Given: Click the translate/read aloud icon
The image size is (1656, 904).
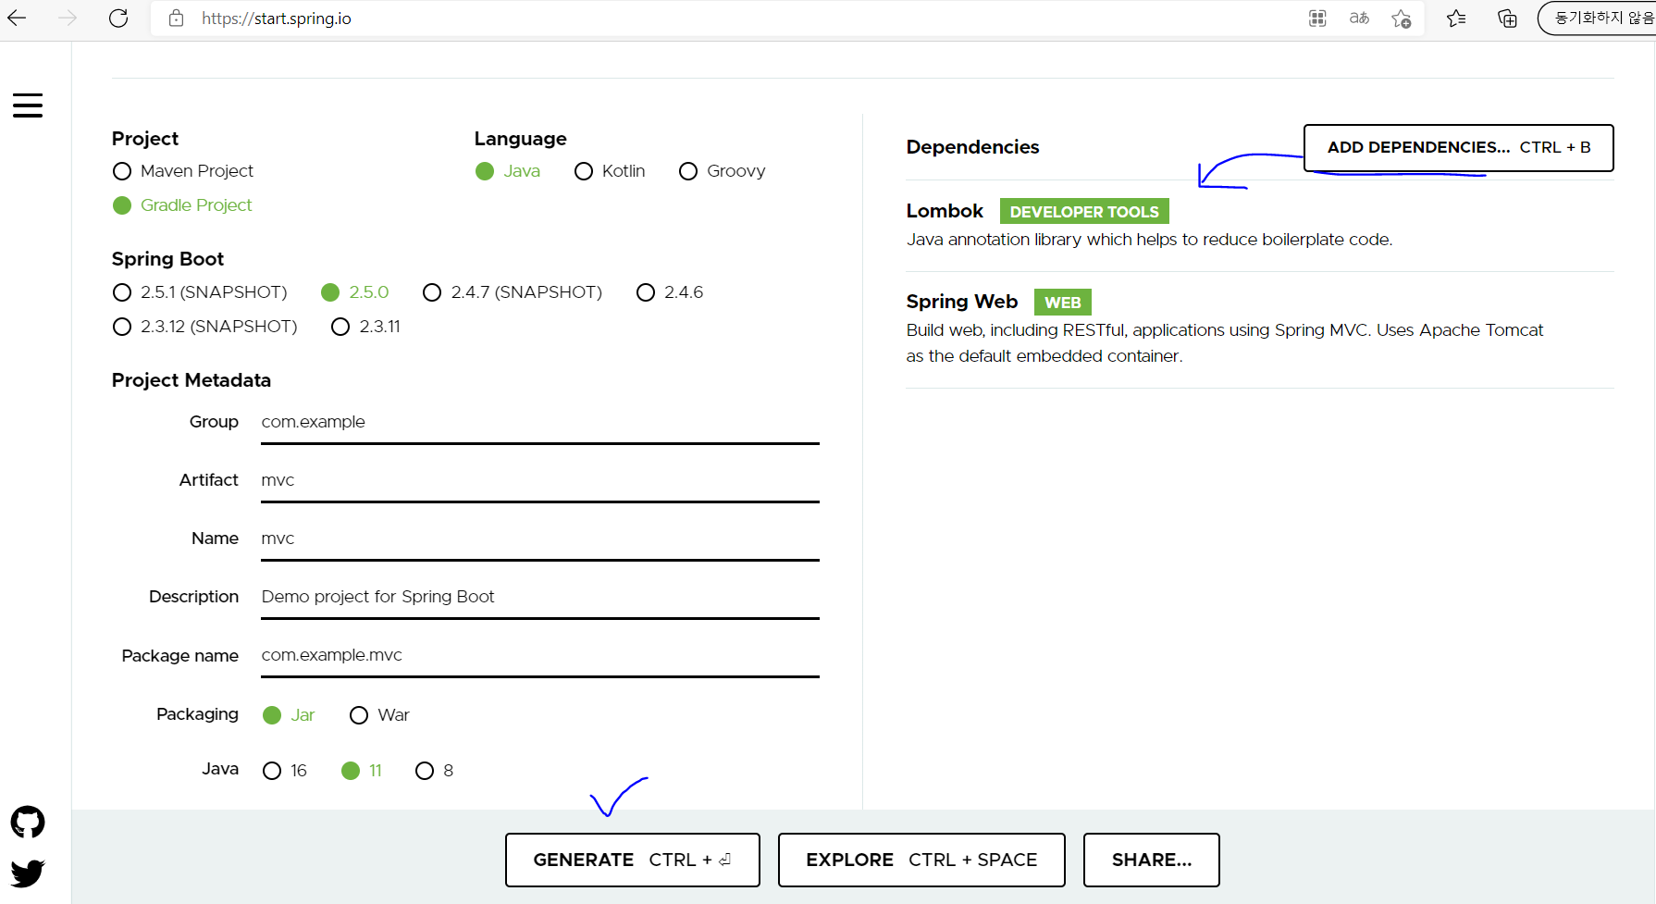Looking at the screenshot, I should pyautogui.click(x=1359, y=18).
